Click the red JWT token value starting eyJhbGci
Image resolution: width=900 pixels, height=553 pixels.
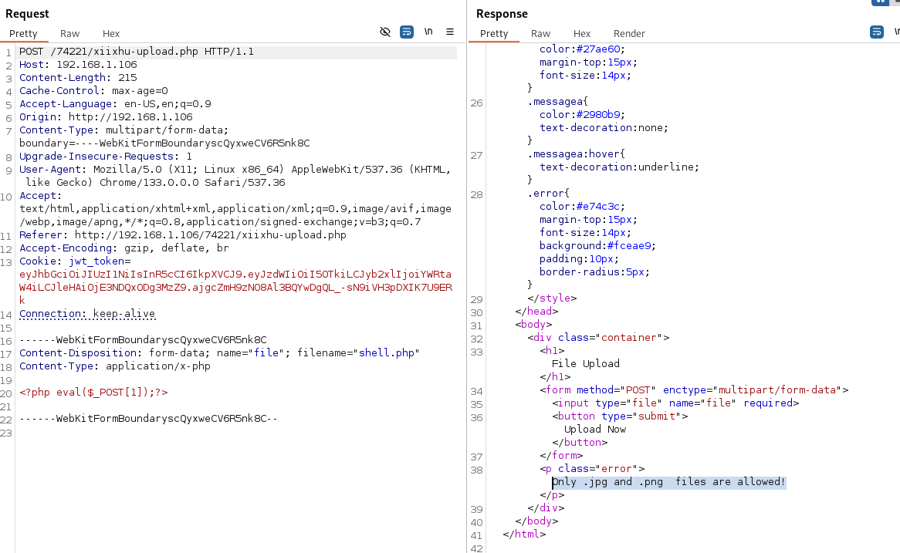click(x=235, y=288)
